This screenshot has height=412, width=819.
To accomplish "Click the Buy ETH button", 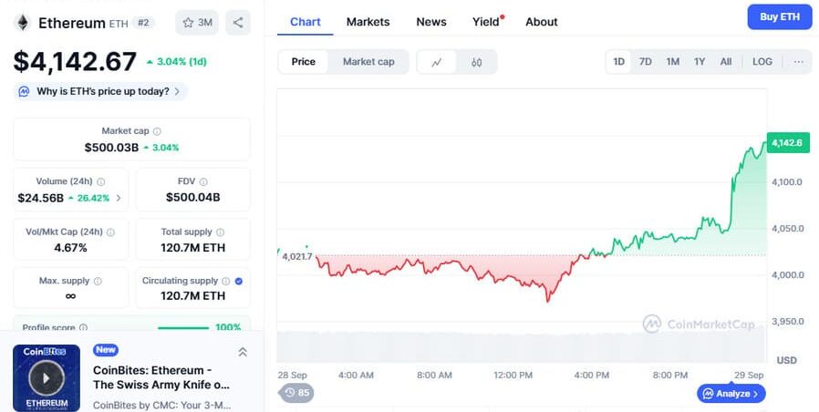I will coord(779,16).
